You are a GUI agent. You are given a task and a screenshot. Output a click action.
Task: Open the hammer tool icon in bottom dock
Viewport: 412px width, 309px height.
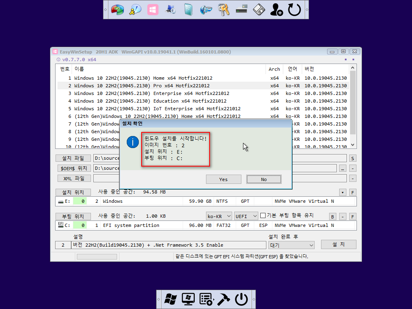click(224, 299)
